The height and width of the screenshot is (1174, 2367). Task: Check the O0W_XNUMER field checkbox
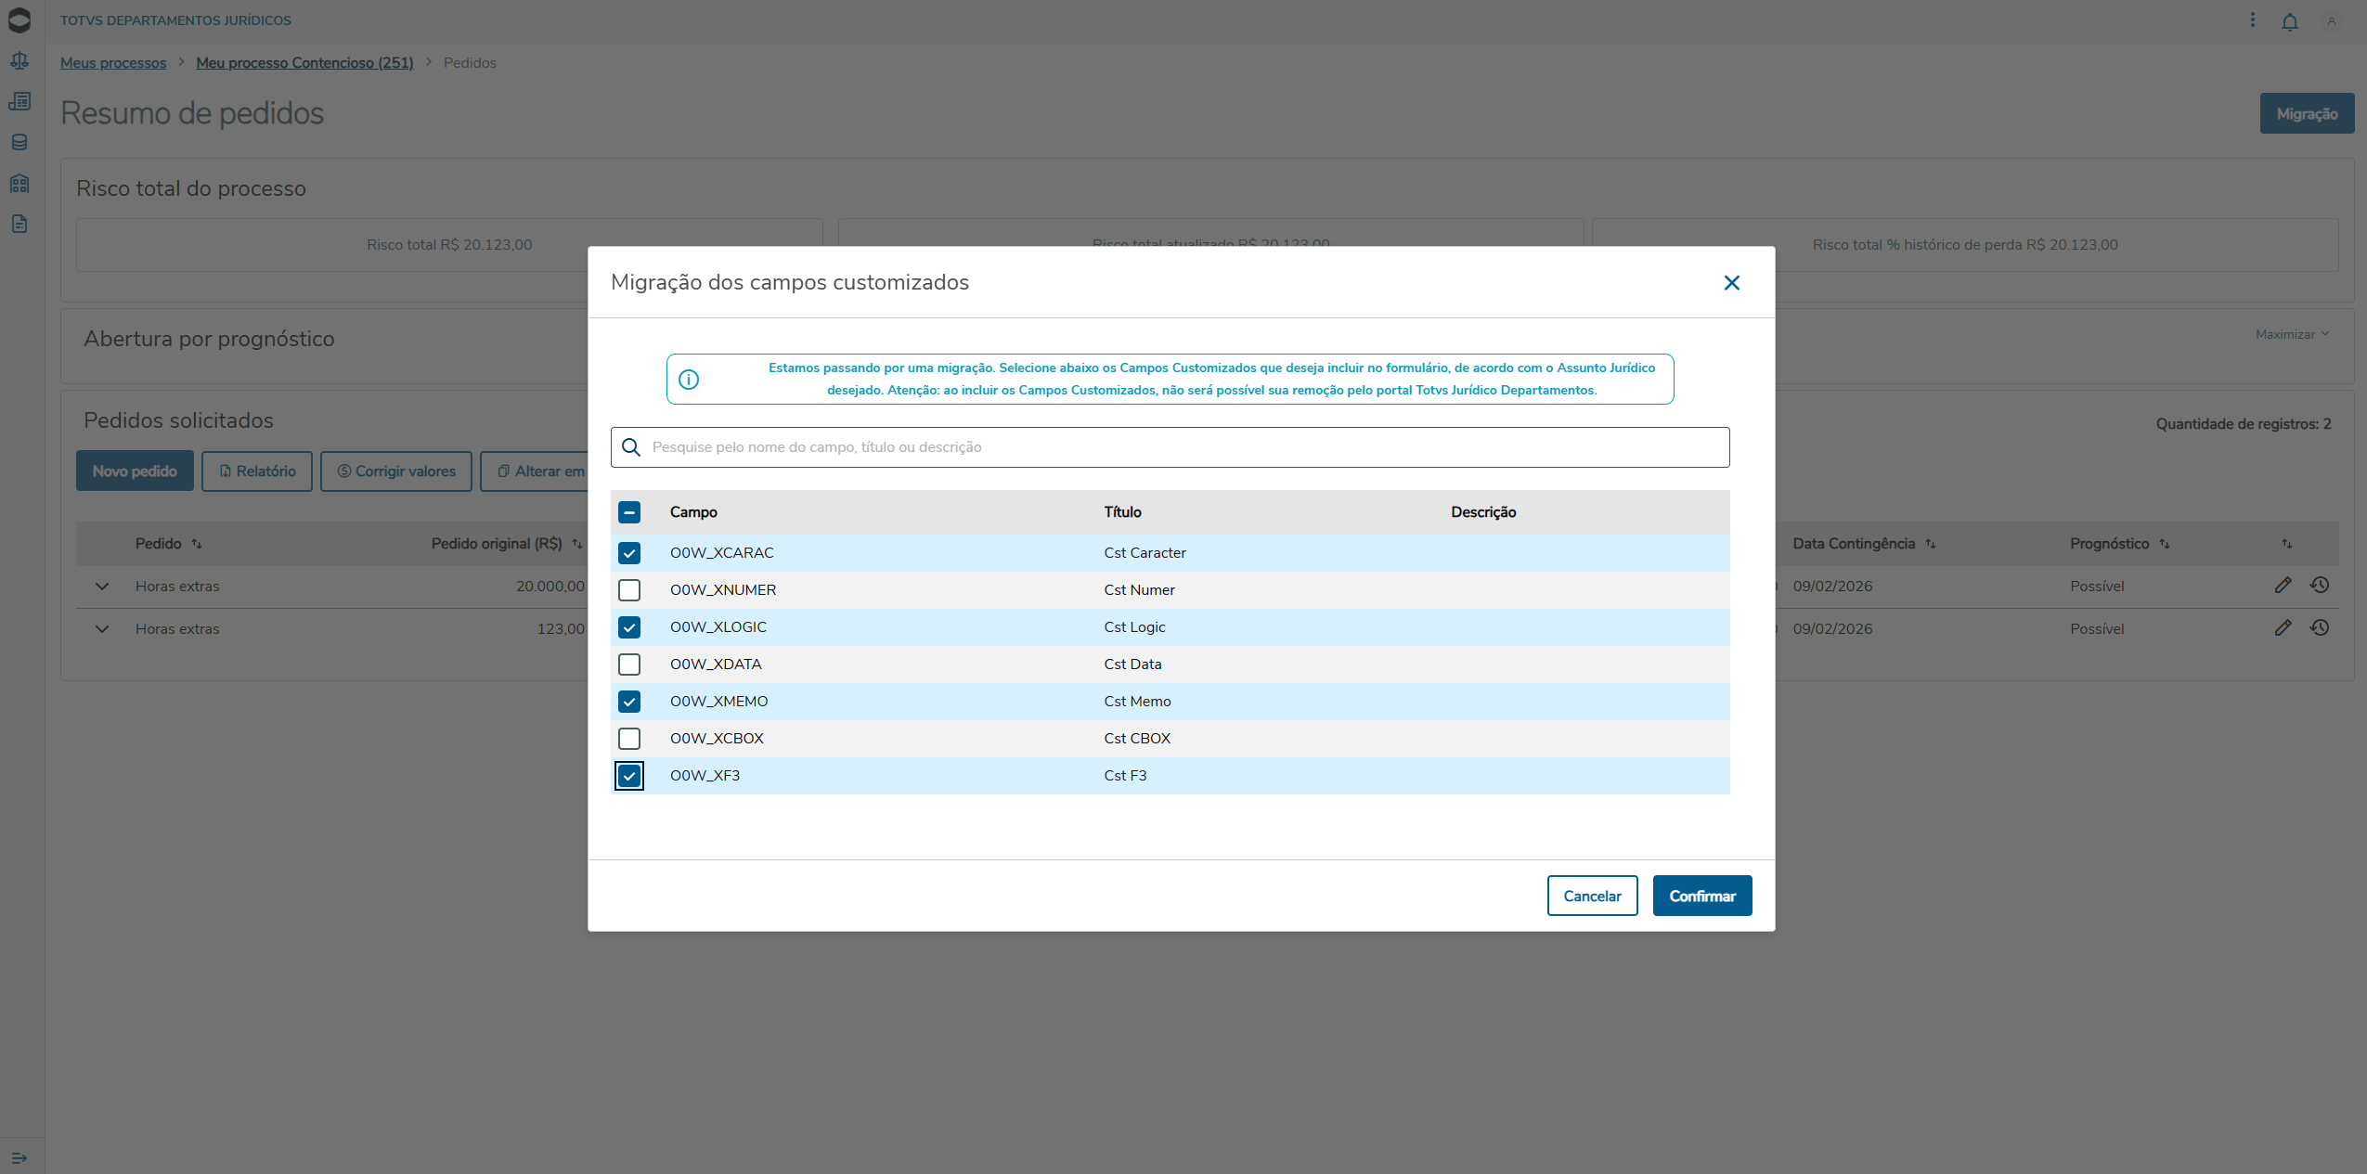[629, 590]
